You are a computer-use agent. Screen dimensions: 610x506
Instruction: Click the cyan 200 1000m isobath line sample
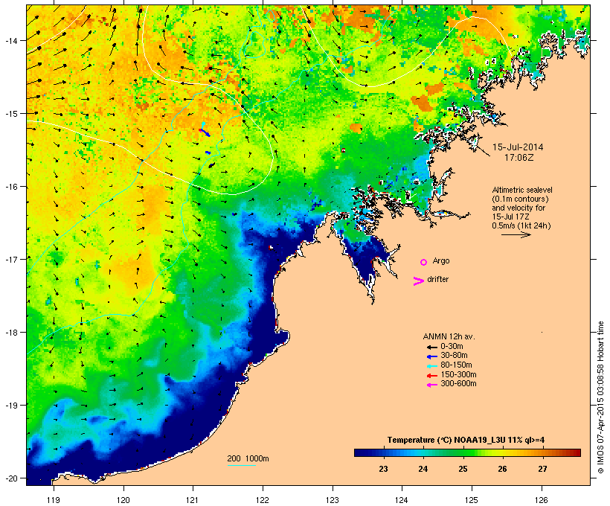click(x=241, y=465)
